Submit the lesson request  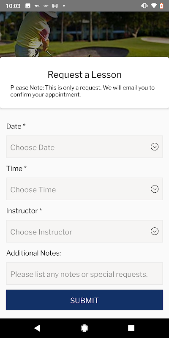click(84, 300)
